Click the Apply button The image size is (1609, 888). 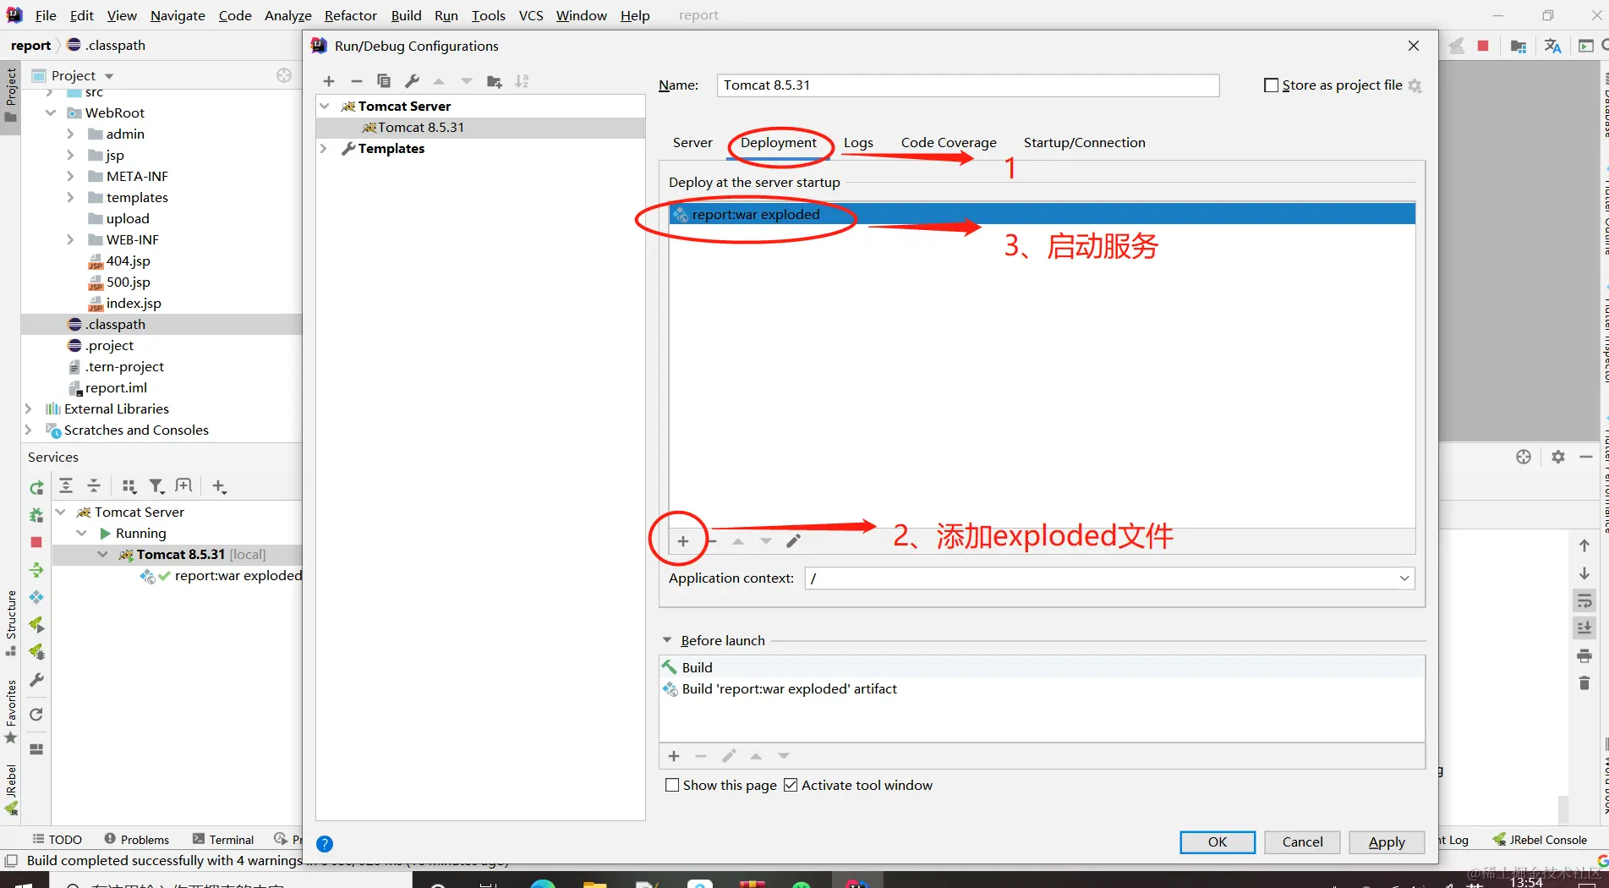[1387, 842]
